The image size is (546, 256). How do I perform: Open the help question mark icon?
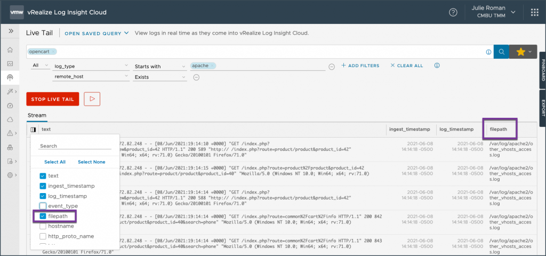(453, 13)
